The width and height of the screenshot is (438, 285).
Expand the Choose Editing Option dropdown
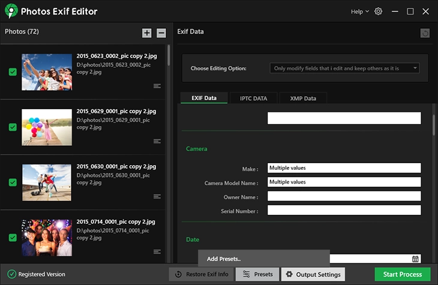click(344, 68)
